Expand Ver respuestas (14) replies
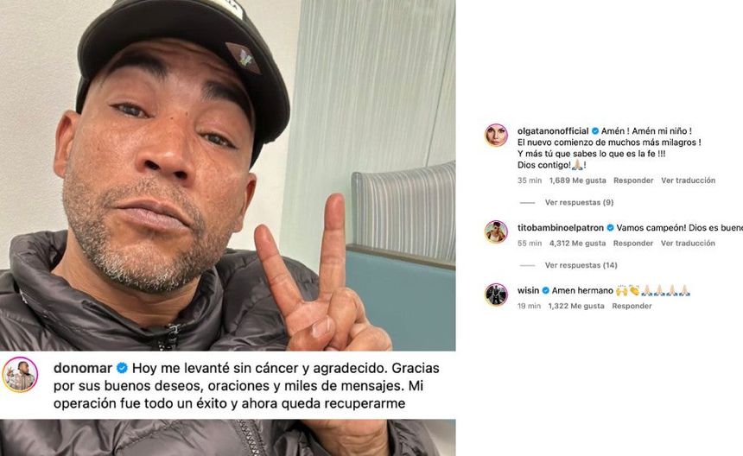The height and width of the screenshot is (456, 743). 581,265
